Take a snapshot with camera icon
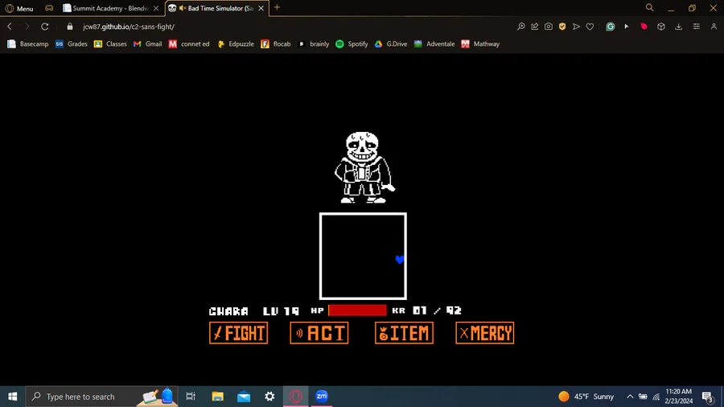The image size is (724, 407). pyautogui.click(x=549, y=27)
